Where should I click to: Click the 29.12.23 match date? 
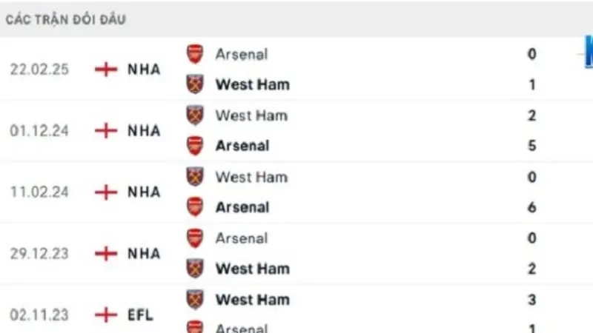coord(39,254)
